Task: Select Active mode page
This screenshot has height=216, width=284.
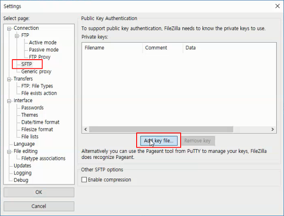Action: coord(43,43)
